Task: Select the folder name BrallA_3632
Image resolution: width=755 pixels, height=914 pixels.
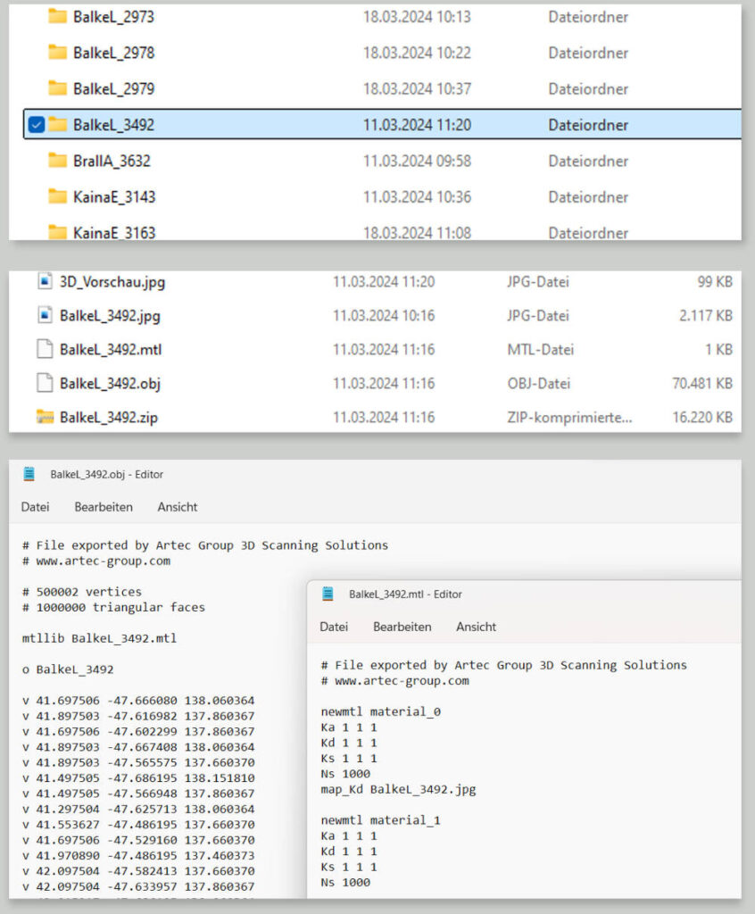Action: pyautogui.click(x=112, y=162)
